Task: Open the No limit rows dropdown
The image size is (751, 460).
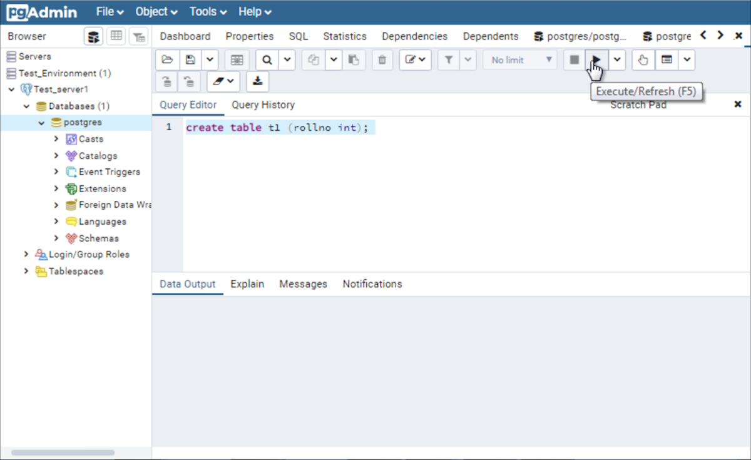Action: coord(520,60)
